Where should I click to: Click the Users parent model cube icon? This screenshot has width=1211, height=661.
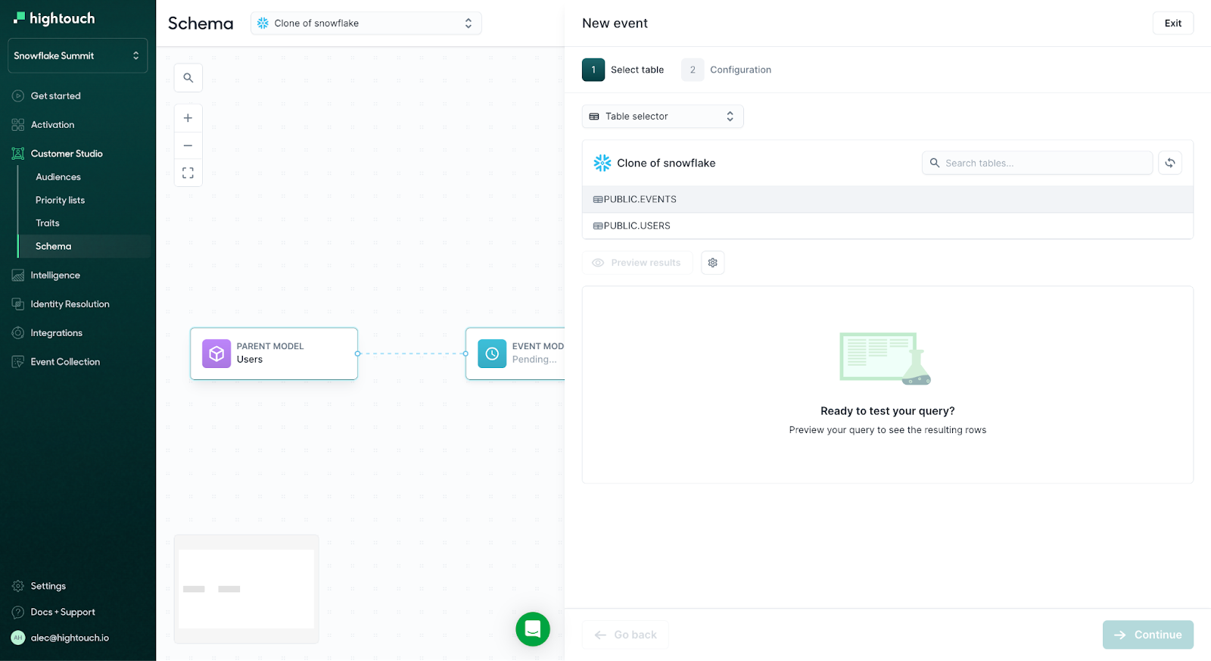pyautogui.click(x=216, y=354)
